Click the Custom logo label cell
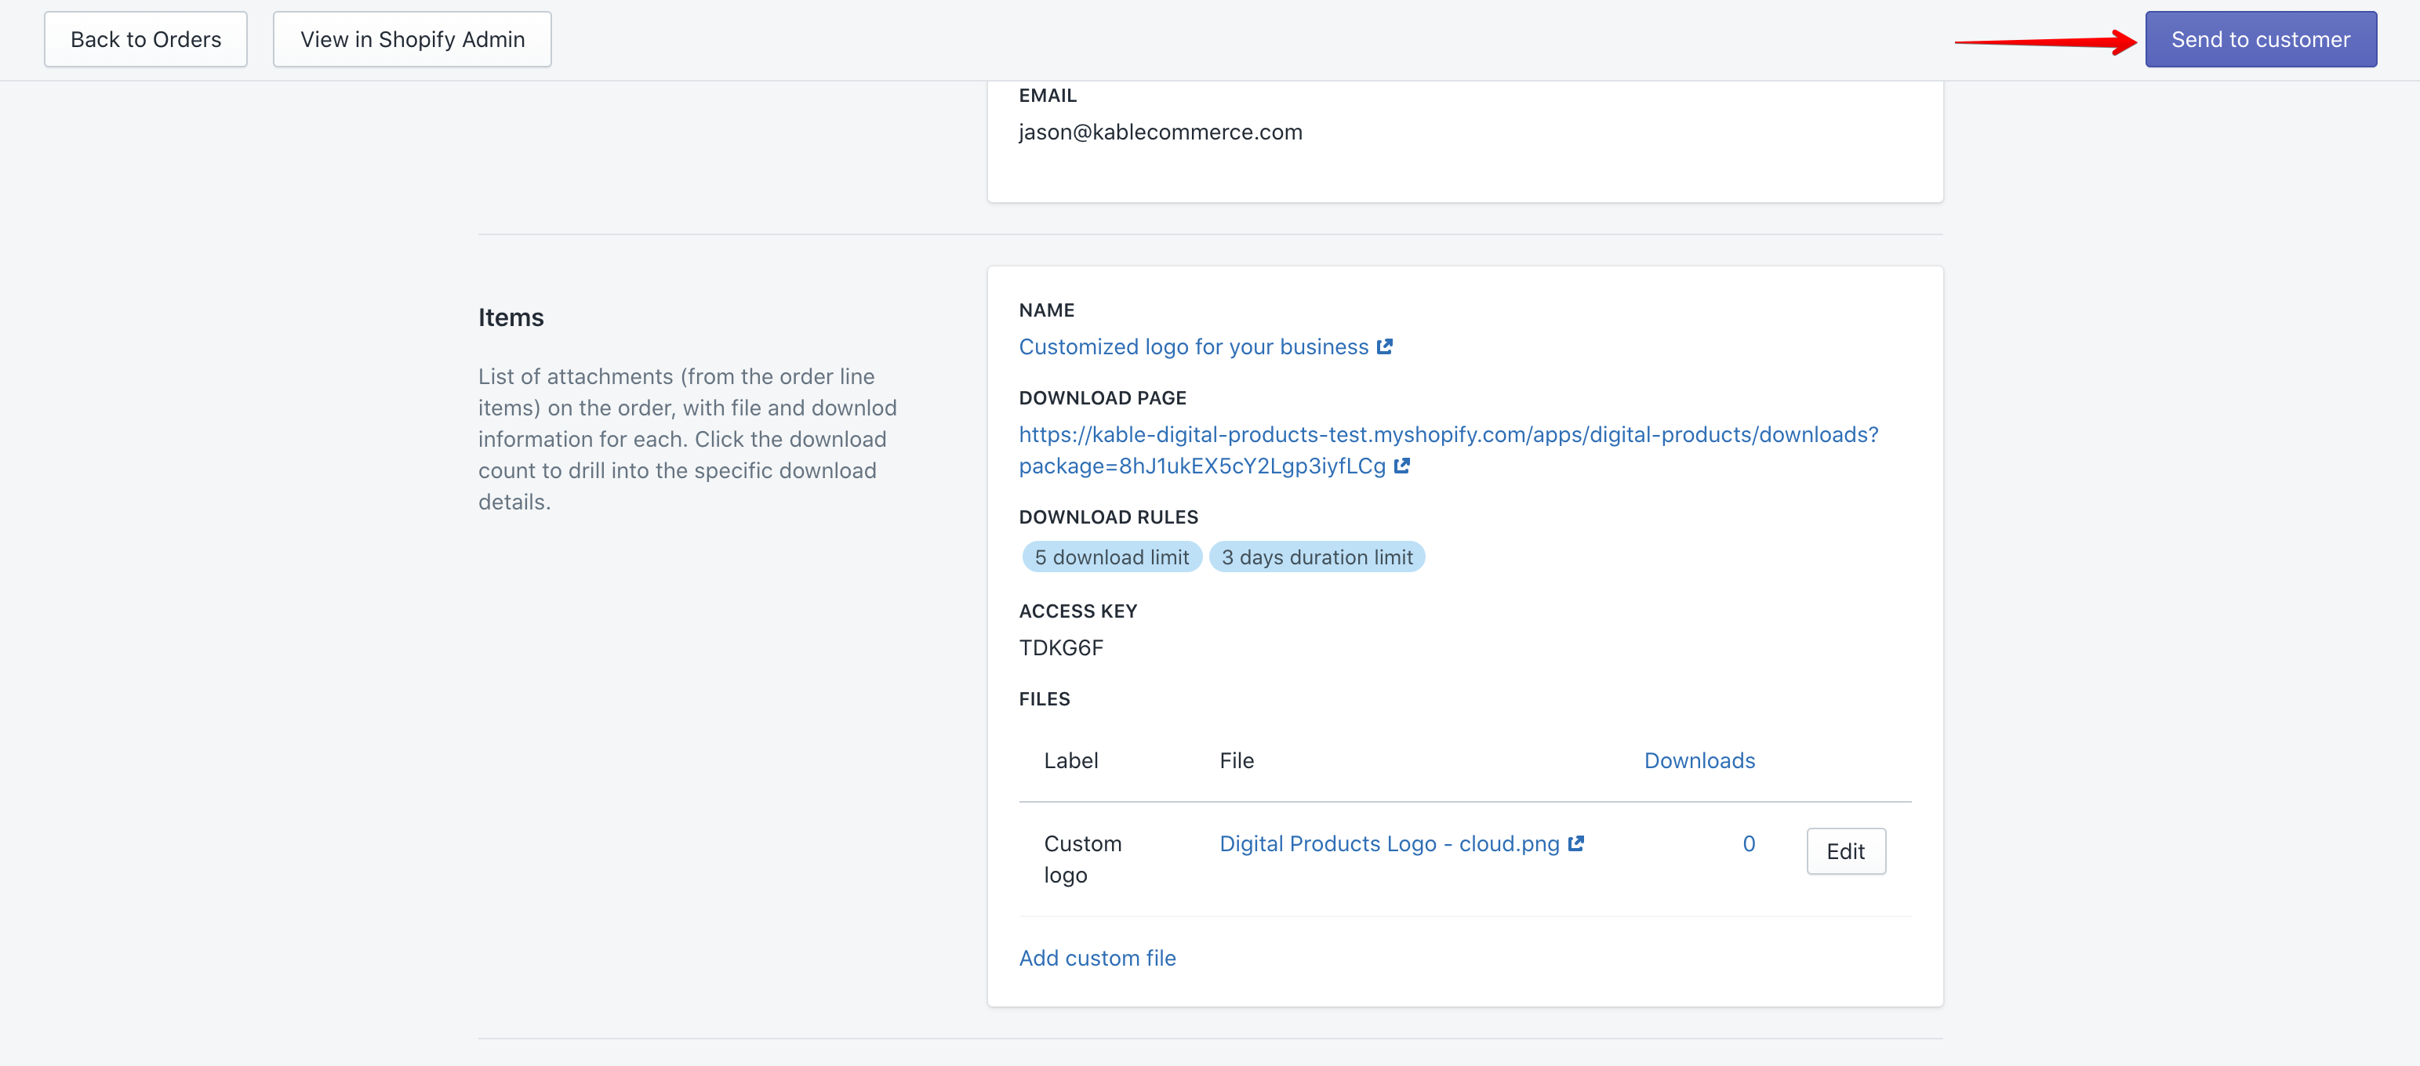Image resolution: width=2420 pixels, height=1066 pixels. (1082, 858)
